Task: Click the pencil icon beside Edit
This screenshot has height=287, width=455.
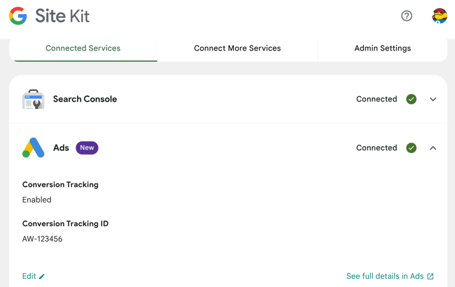Action: 42,276
